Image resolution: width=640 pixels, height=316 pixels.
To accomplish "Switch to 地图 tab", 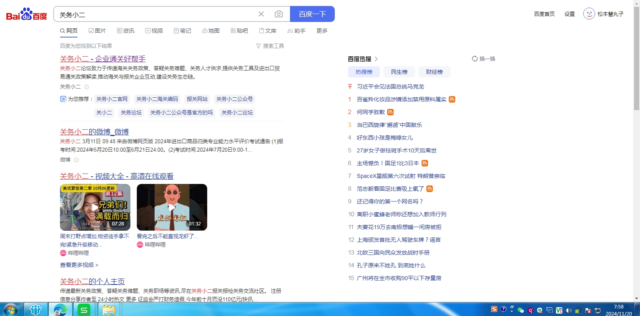I will point(211,31).
